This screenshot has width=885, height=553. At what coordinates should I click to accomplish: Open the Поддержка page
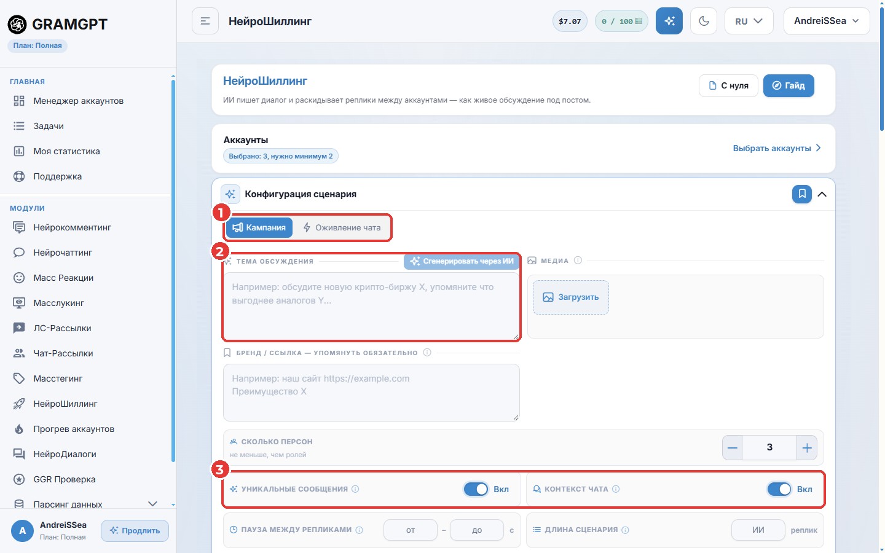click(x=85, y=176)
